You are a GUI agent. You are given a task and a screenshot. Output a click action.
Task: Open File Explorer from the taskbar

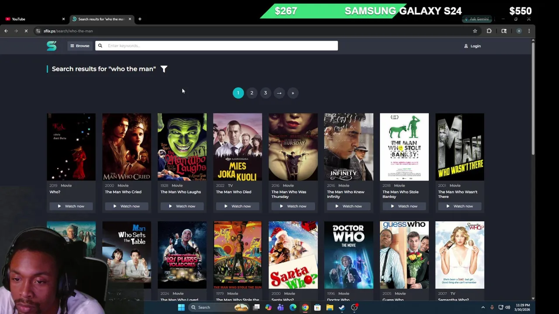(330, 307)
